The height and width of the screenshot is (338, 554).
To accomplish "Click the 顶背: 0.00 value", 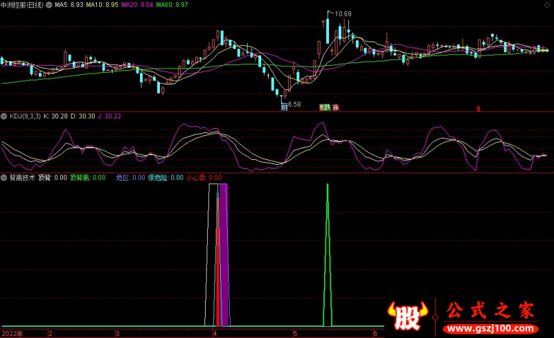I will click(x=53, y=177).
